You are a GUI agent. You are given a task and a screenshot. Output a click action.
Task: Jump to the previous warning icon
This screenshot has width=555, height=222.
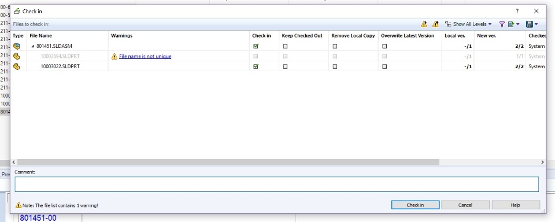pos(435,24)
